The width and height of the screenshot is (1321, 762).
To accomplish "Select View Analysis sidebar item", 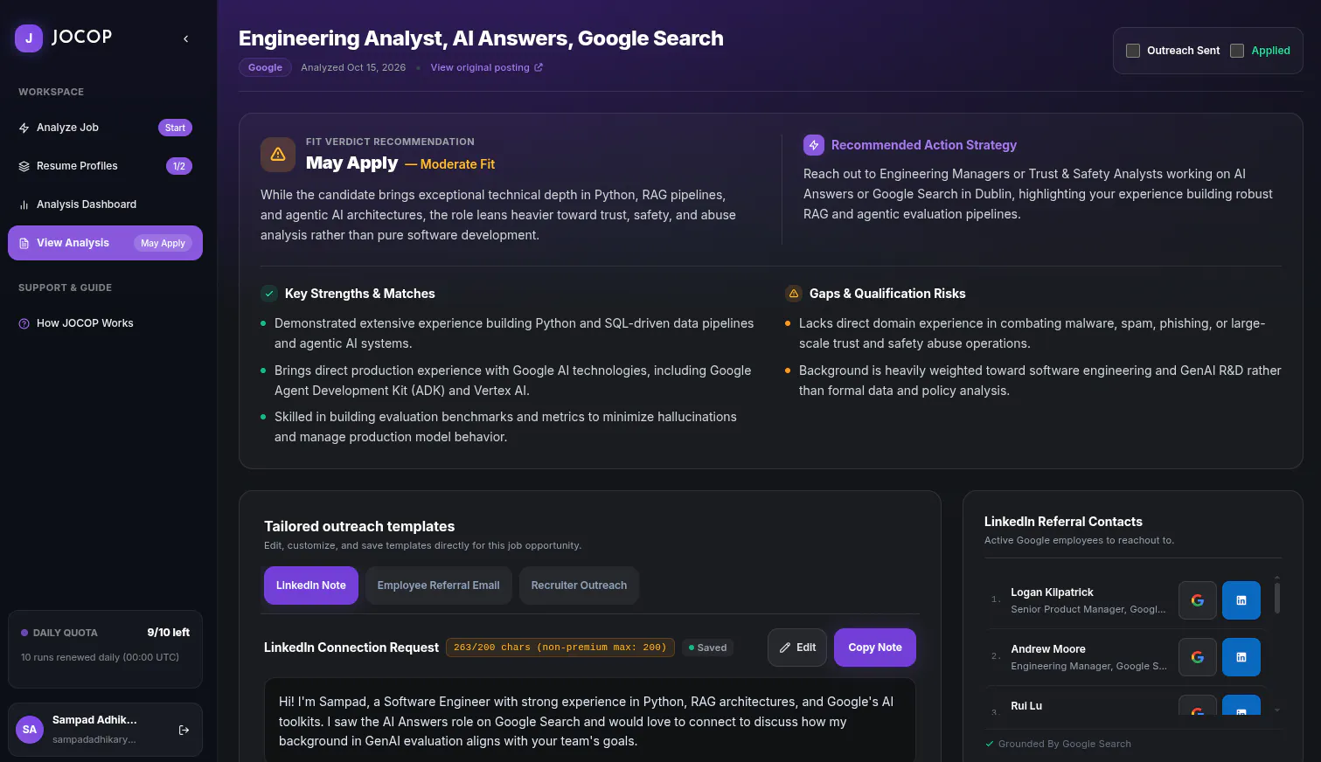I will 105,243.
